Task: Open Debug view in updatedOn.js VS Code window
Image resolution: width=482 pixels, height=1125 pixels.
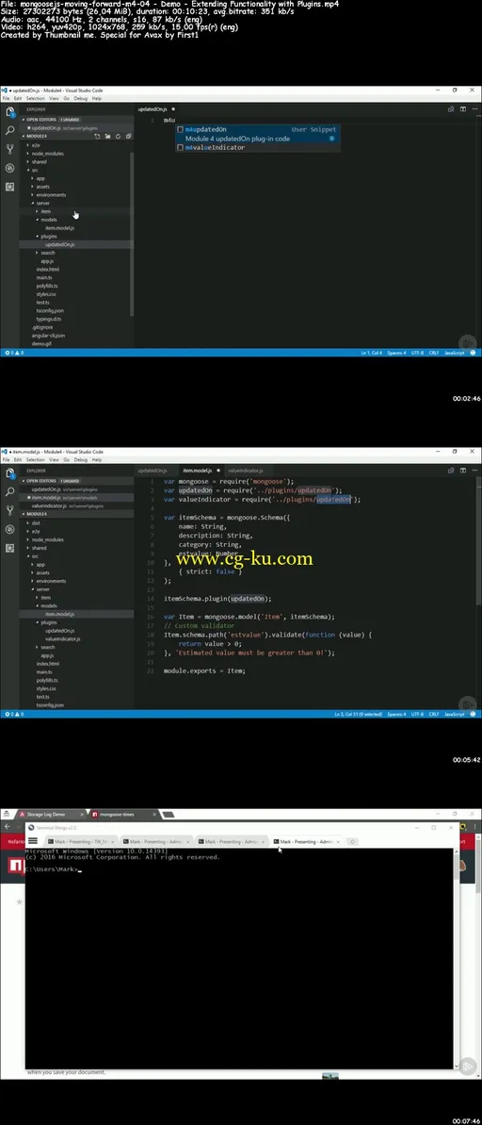Action: (9, 168)
